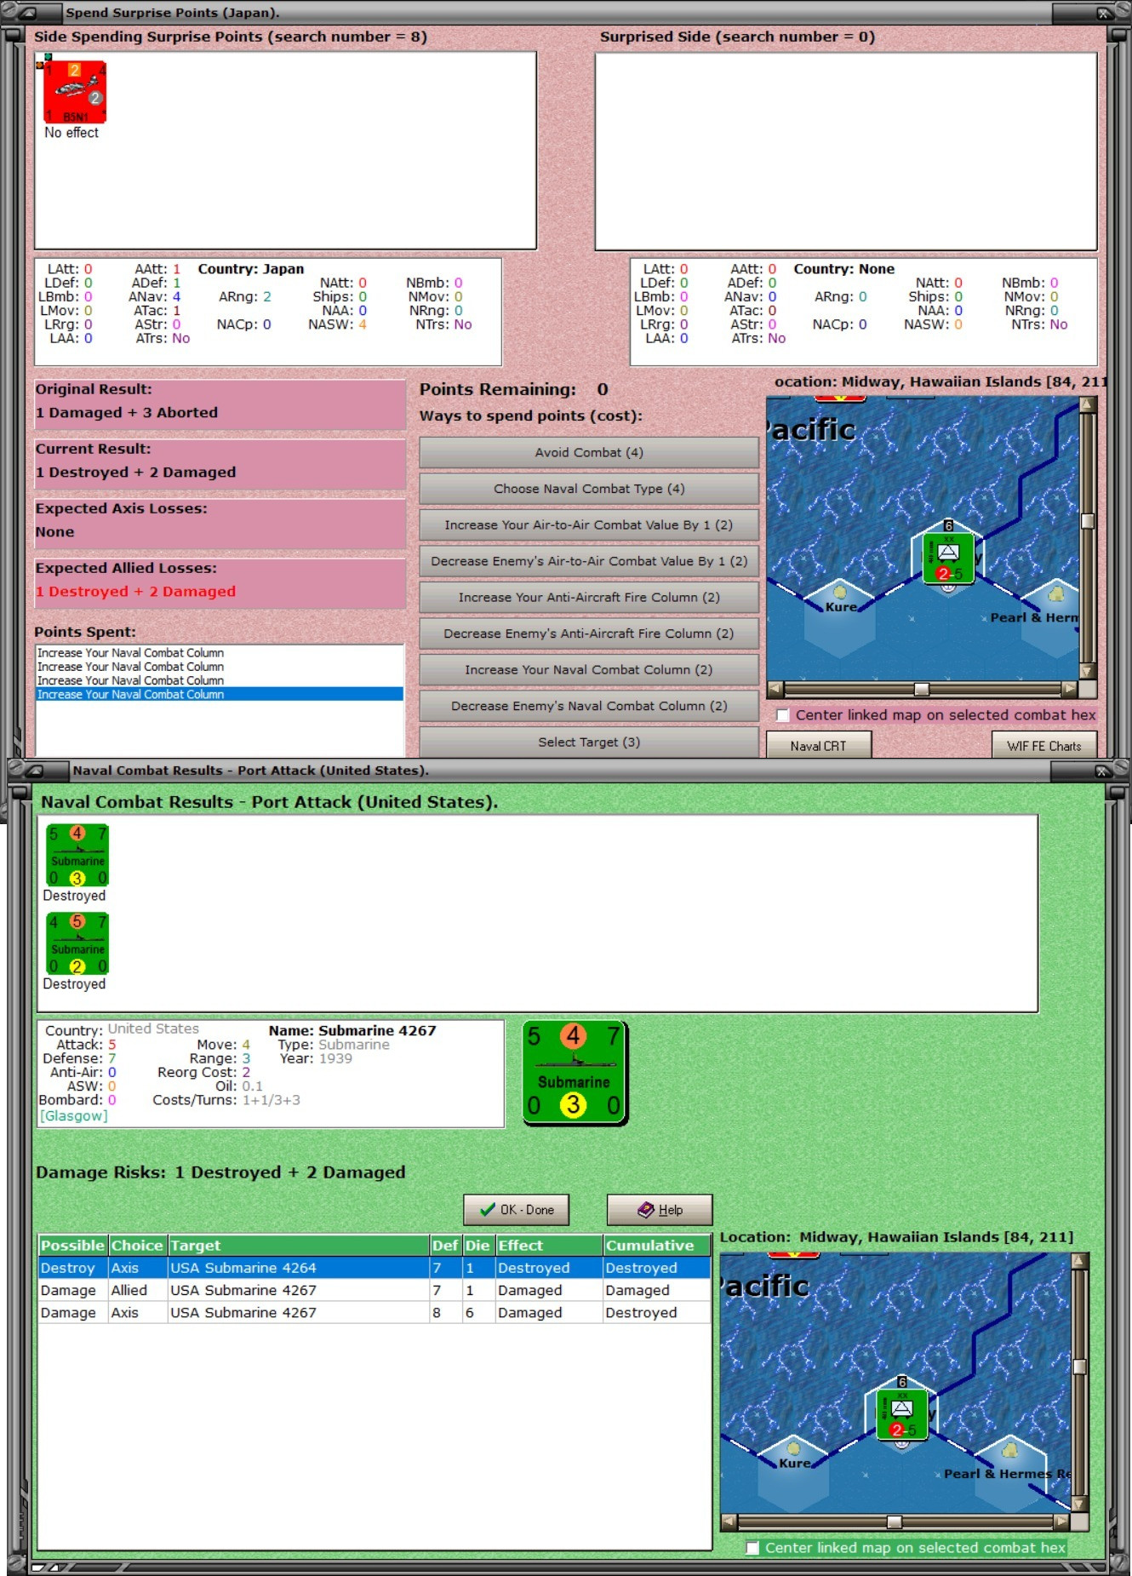
Task: Select the USA Submarine 4264 Destroy row
Action: tap(374, 1268)
